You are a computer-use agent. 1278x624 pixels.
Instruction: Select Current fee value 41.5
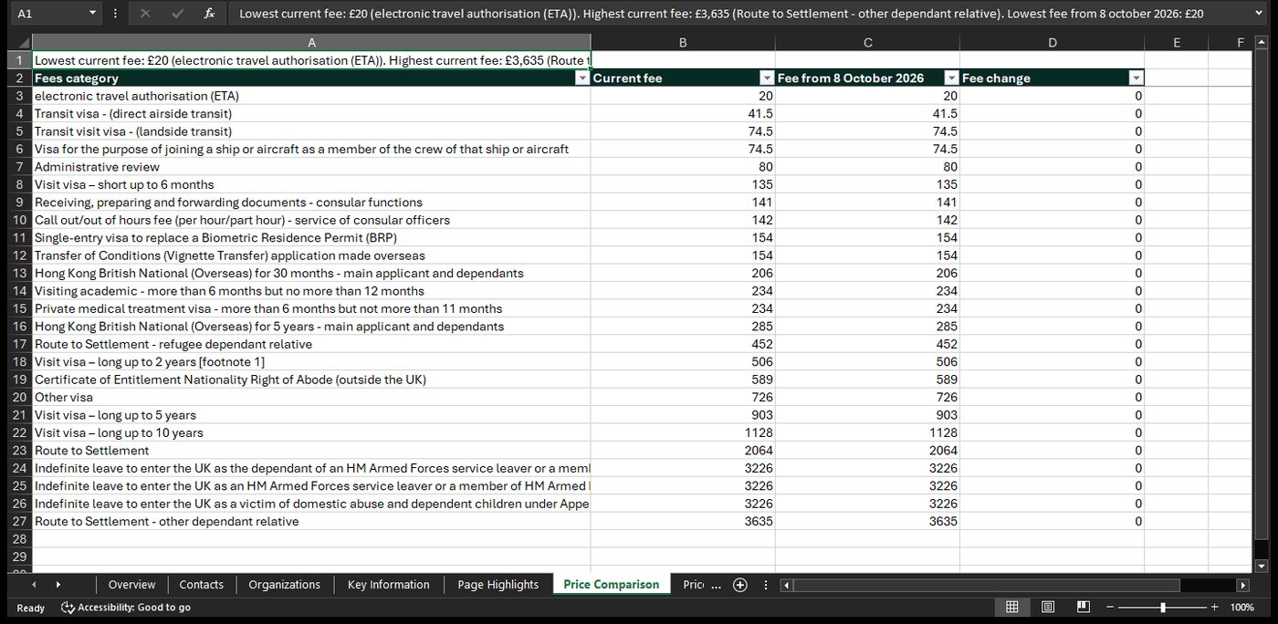[x=683, y=113]
